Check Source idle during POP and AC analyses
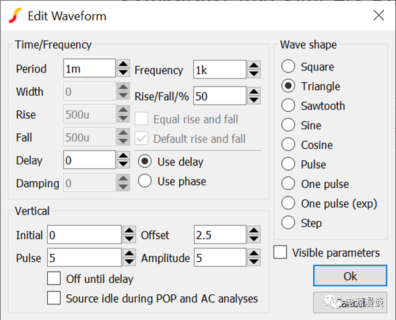Screen dimensions: 396x320 [54, 299]
